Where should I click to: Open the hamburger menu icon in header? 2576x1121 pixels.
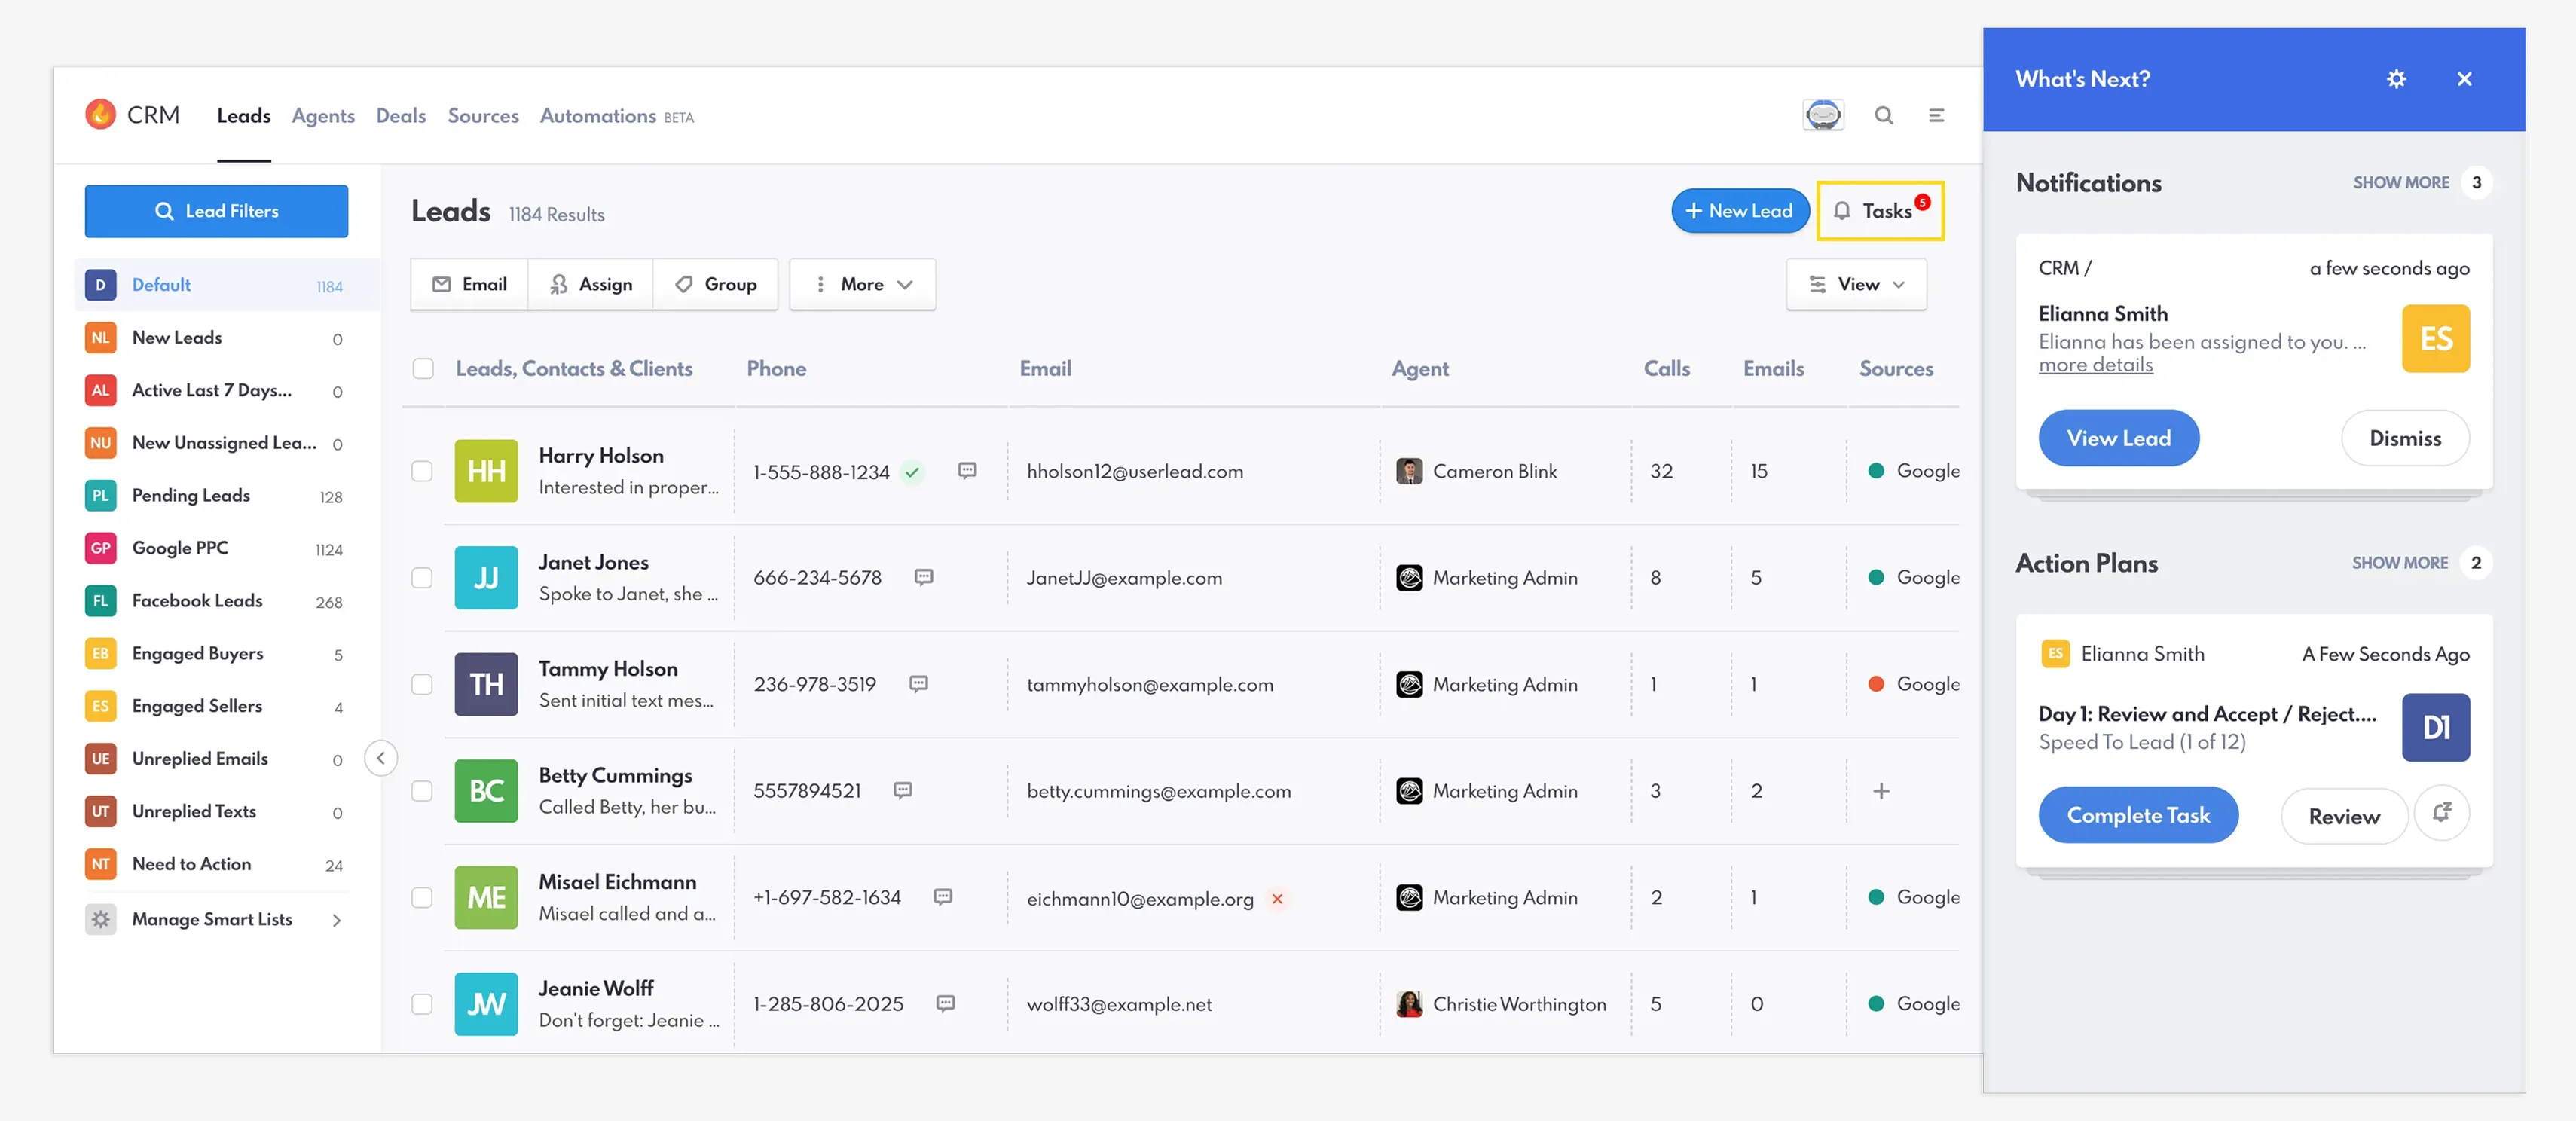click(x=1936, y=115)
